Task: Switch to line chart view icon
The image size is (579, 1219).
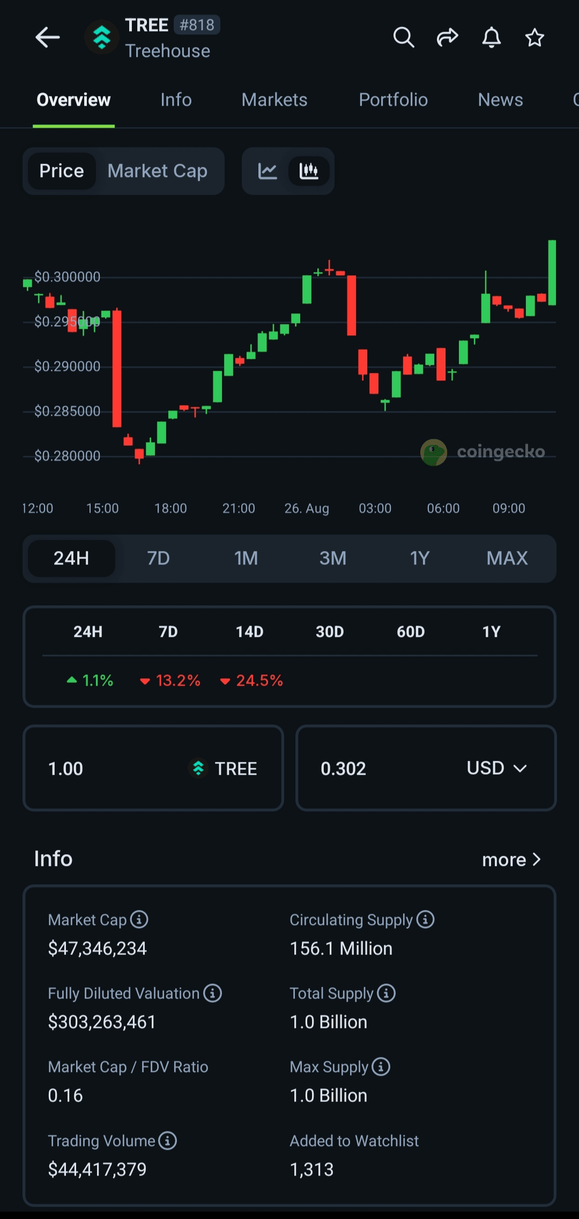Action: tap(268, 171)
